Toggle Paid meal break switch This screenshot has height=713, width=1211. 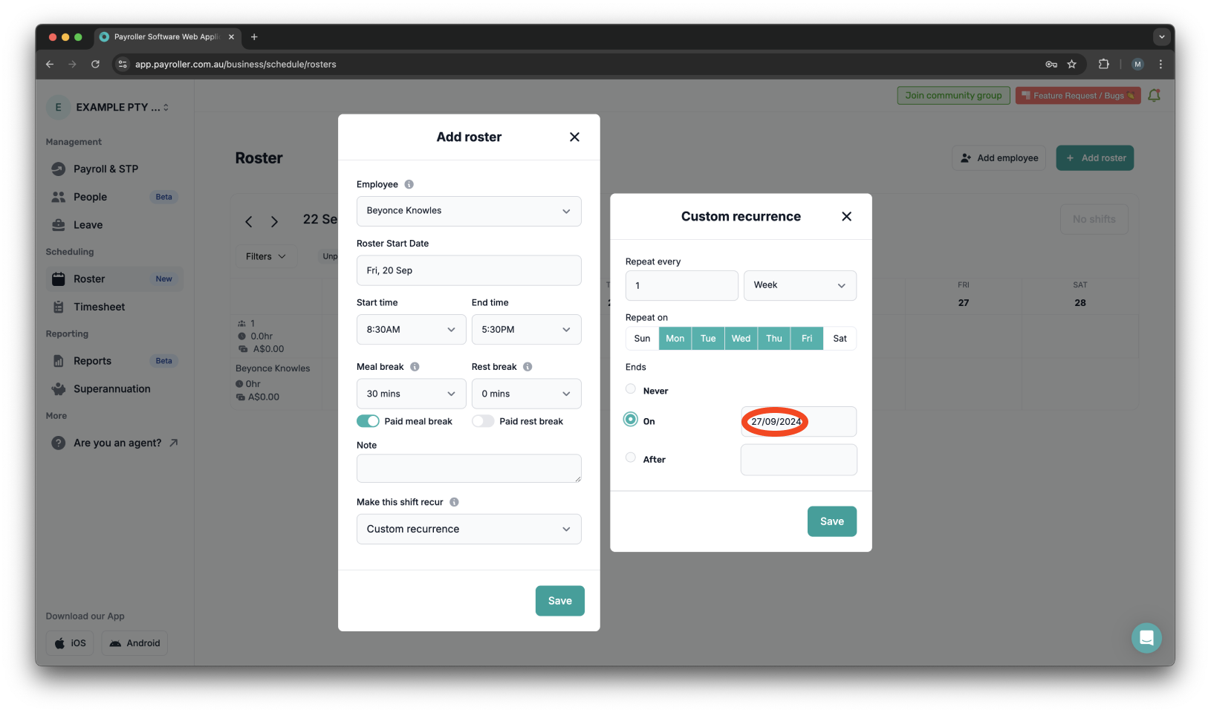point(368,421)
